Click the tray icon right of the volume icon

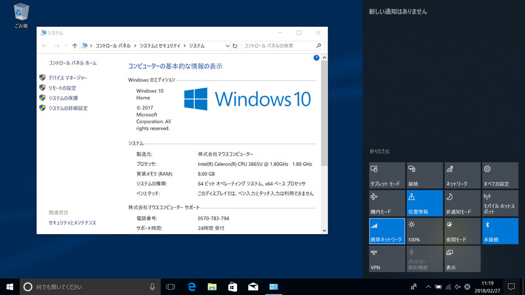click(x=467, y=286)
